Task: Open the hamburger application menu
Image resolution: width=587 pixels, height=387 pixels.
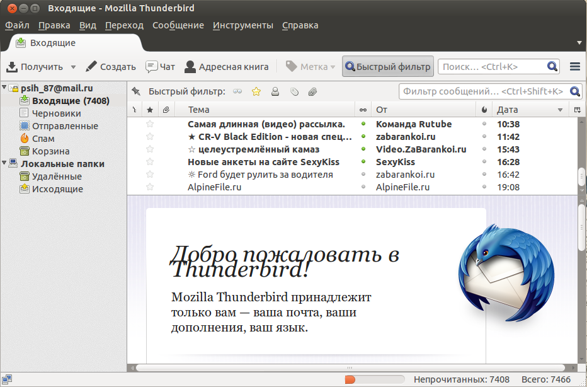Action: click(575, 67)
